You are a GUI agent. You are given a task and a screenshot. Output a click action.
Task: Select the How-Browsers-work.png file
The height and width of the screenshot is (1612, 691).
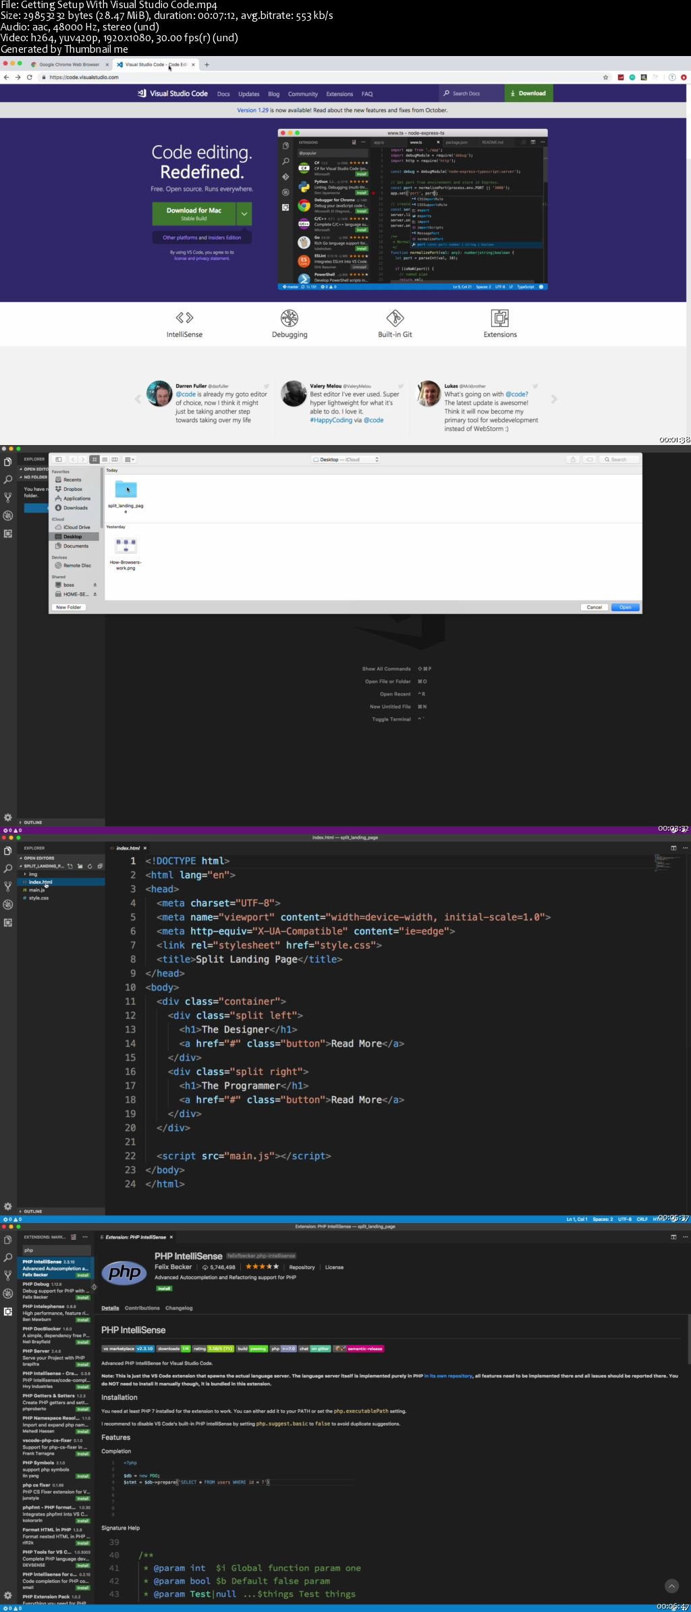pyautogui.click(x=126, y=554)
